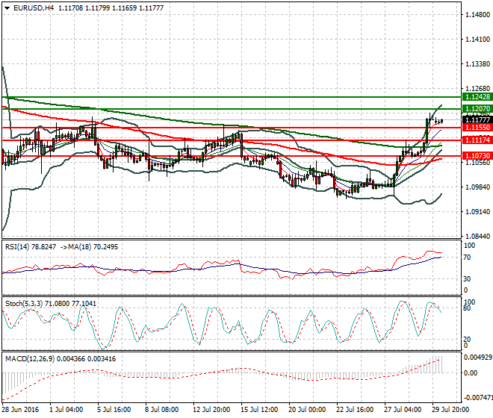The width and height of the screenshot is (493, 418).
Task: Click the 1.10560 price axis value
Action: 477,163
